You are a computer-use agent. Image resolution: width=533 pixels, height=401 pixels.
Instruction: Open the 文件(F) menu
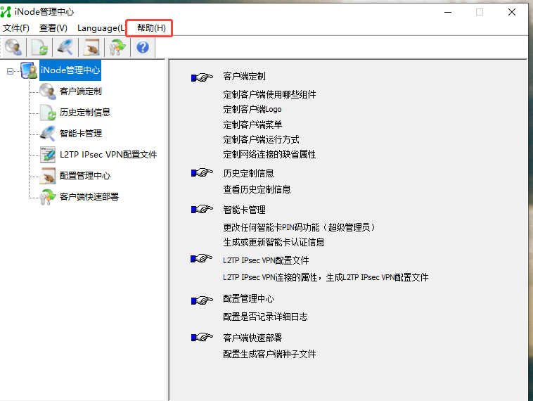16,28
